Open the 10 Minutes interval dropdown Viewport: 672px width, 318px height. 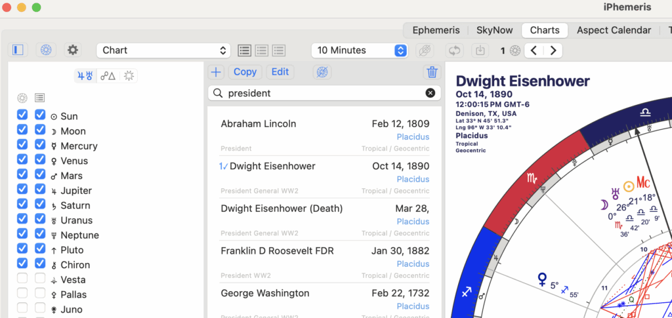point(360,50)
